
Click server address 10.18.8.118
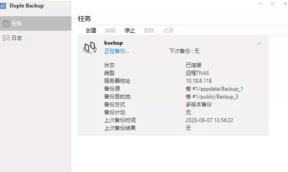199,81
